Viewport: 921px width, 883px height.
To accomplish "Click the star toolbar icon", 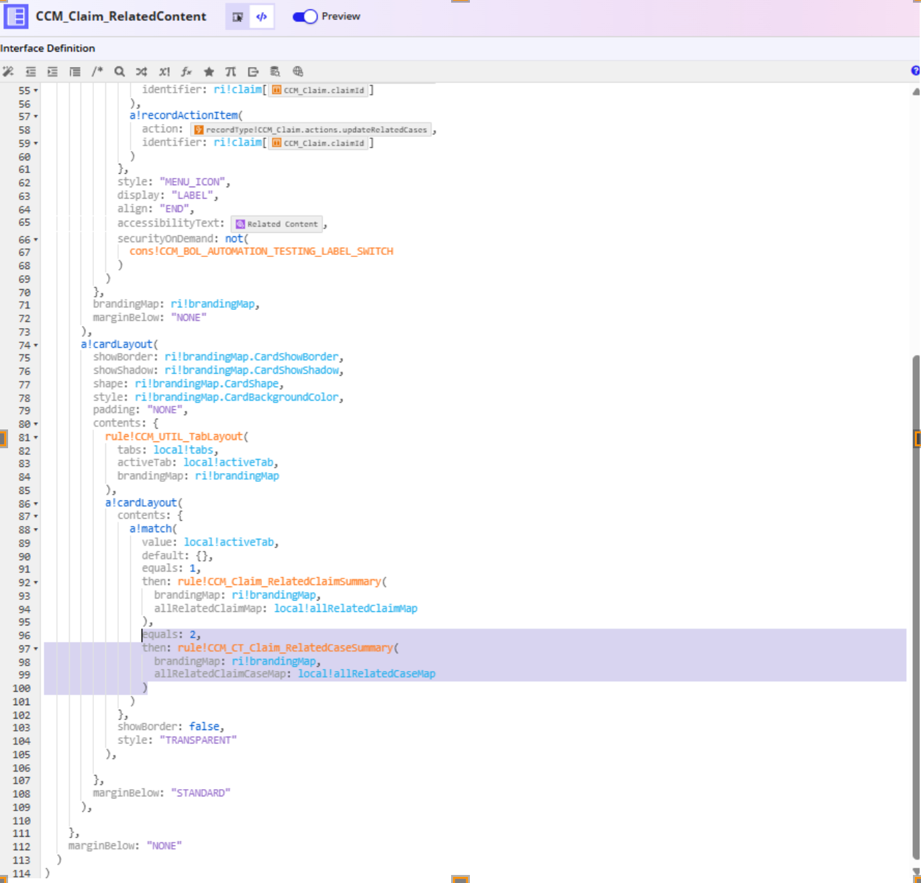I will pyautogui.click(x=209, y=72).
